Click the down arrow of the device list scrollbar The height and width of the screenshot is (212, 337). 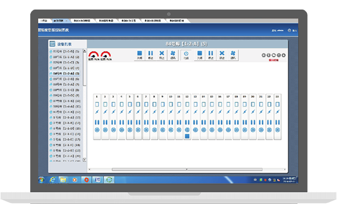pos(84,160)
